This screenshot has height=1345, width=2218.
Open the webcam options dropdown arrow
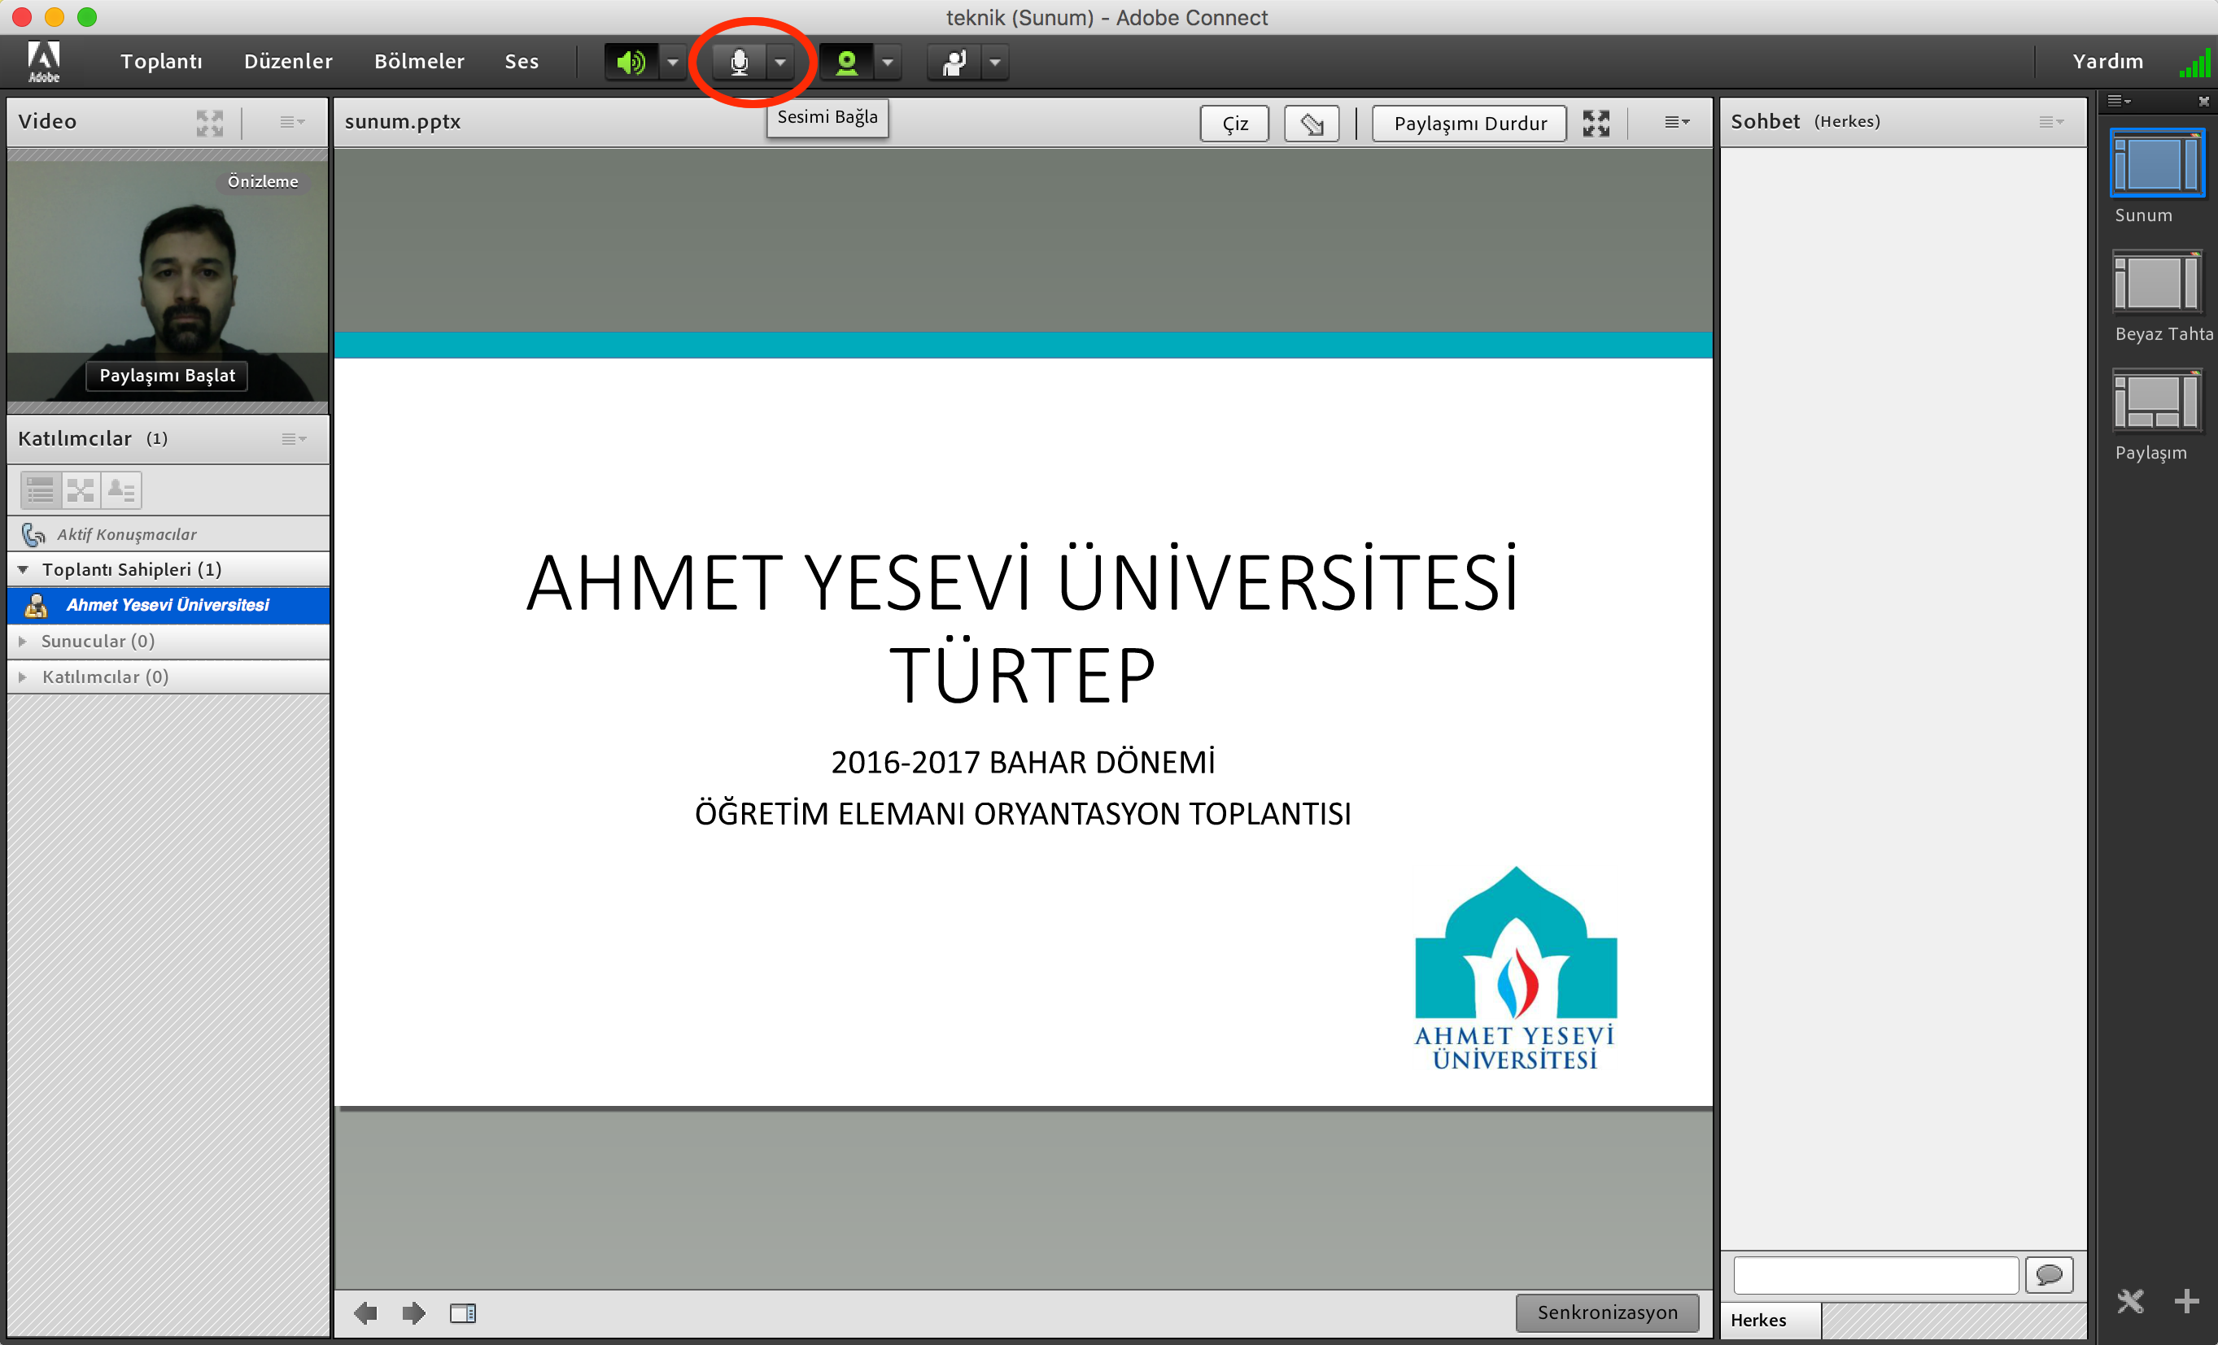889,62
